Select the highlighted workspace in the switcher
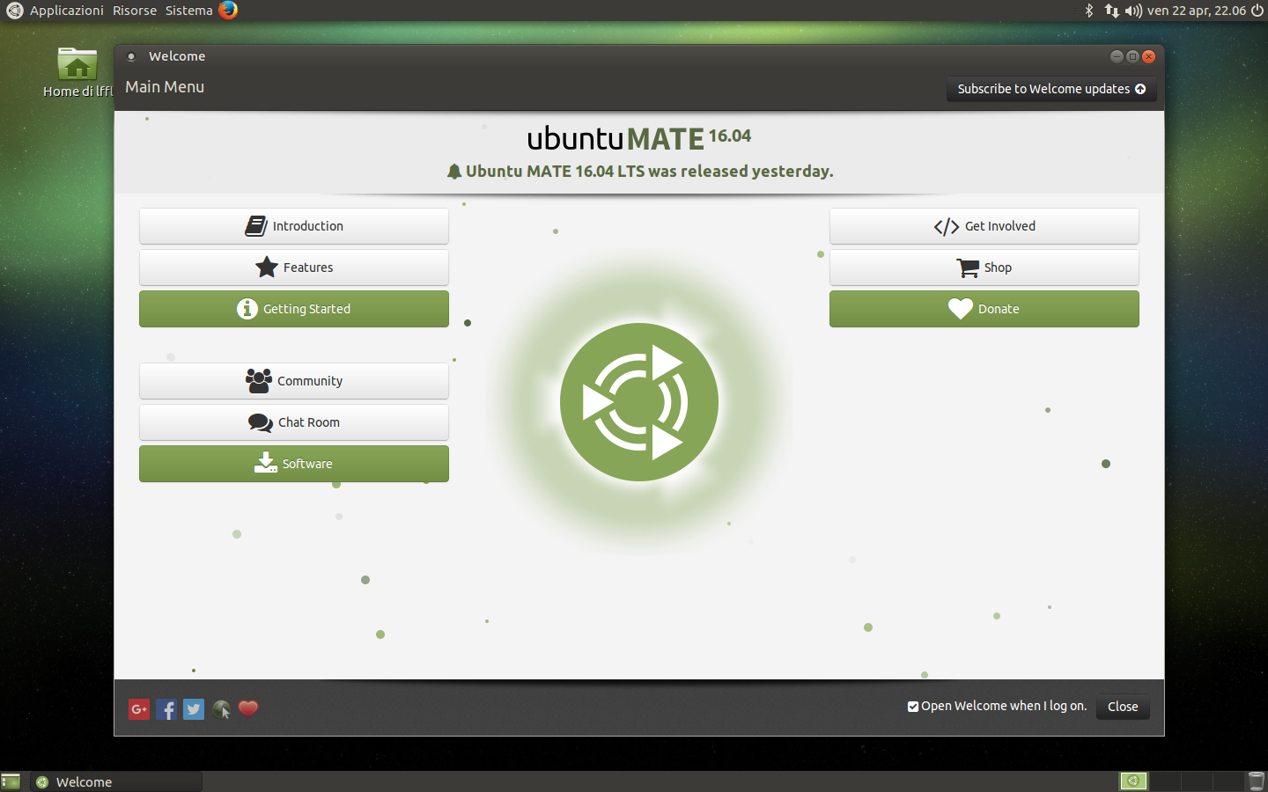The width and height of the screenshot is (1268, 792). 1133,781
